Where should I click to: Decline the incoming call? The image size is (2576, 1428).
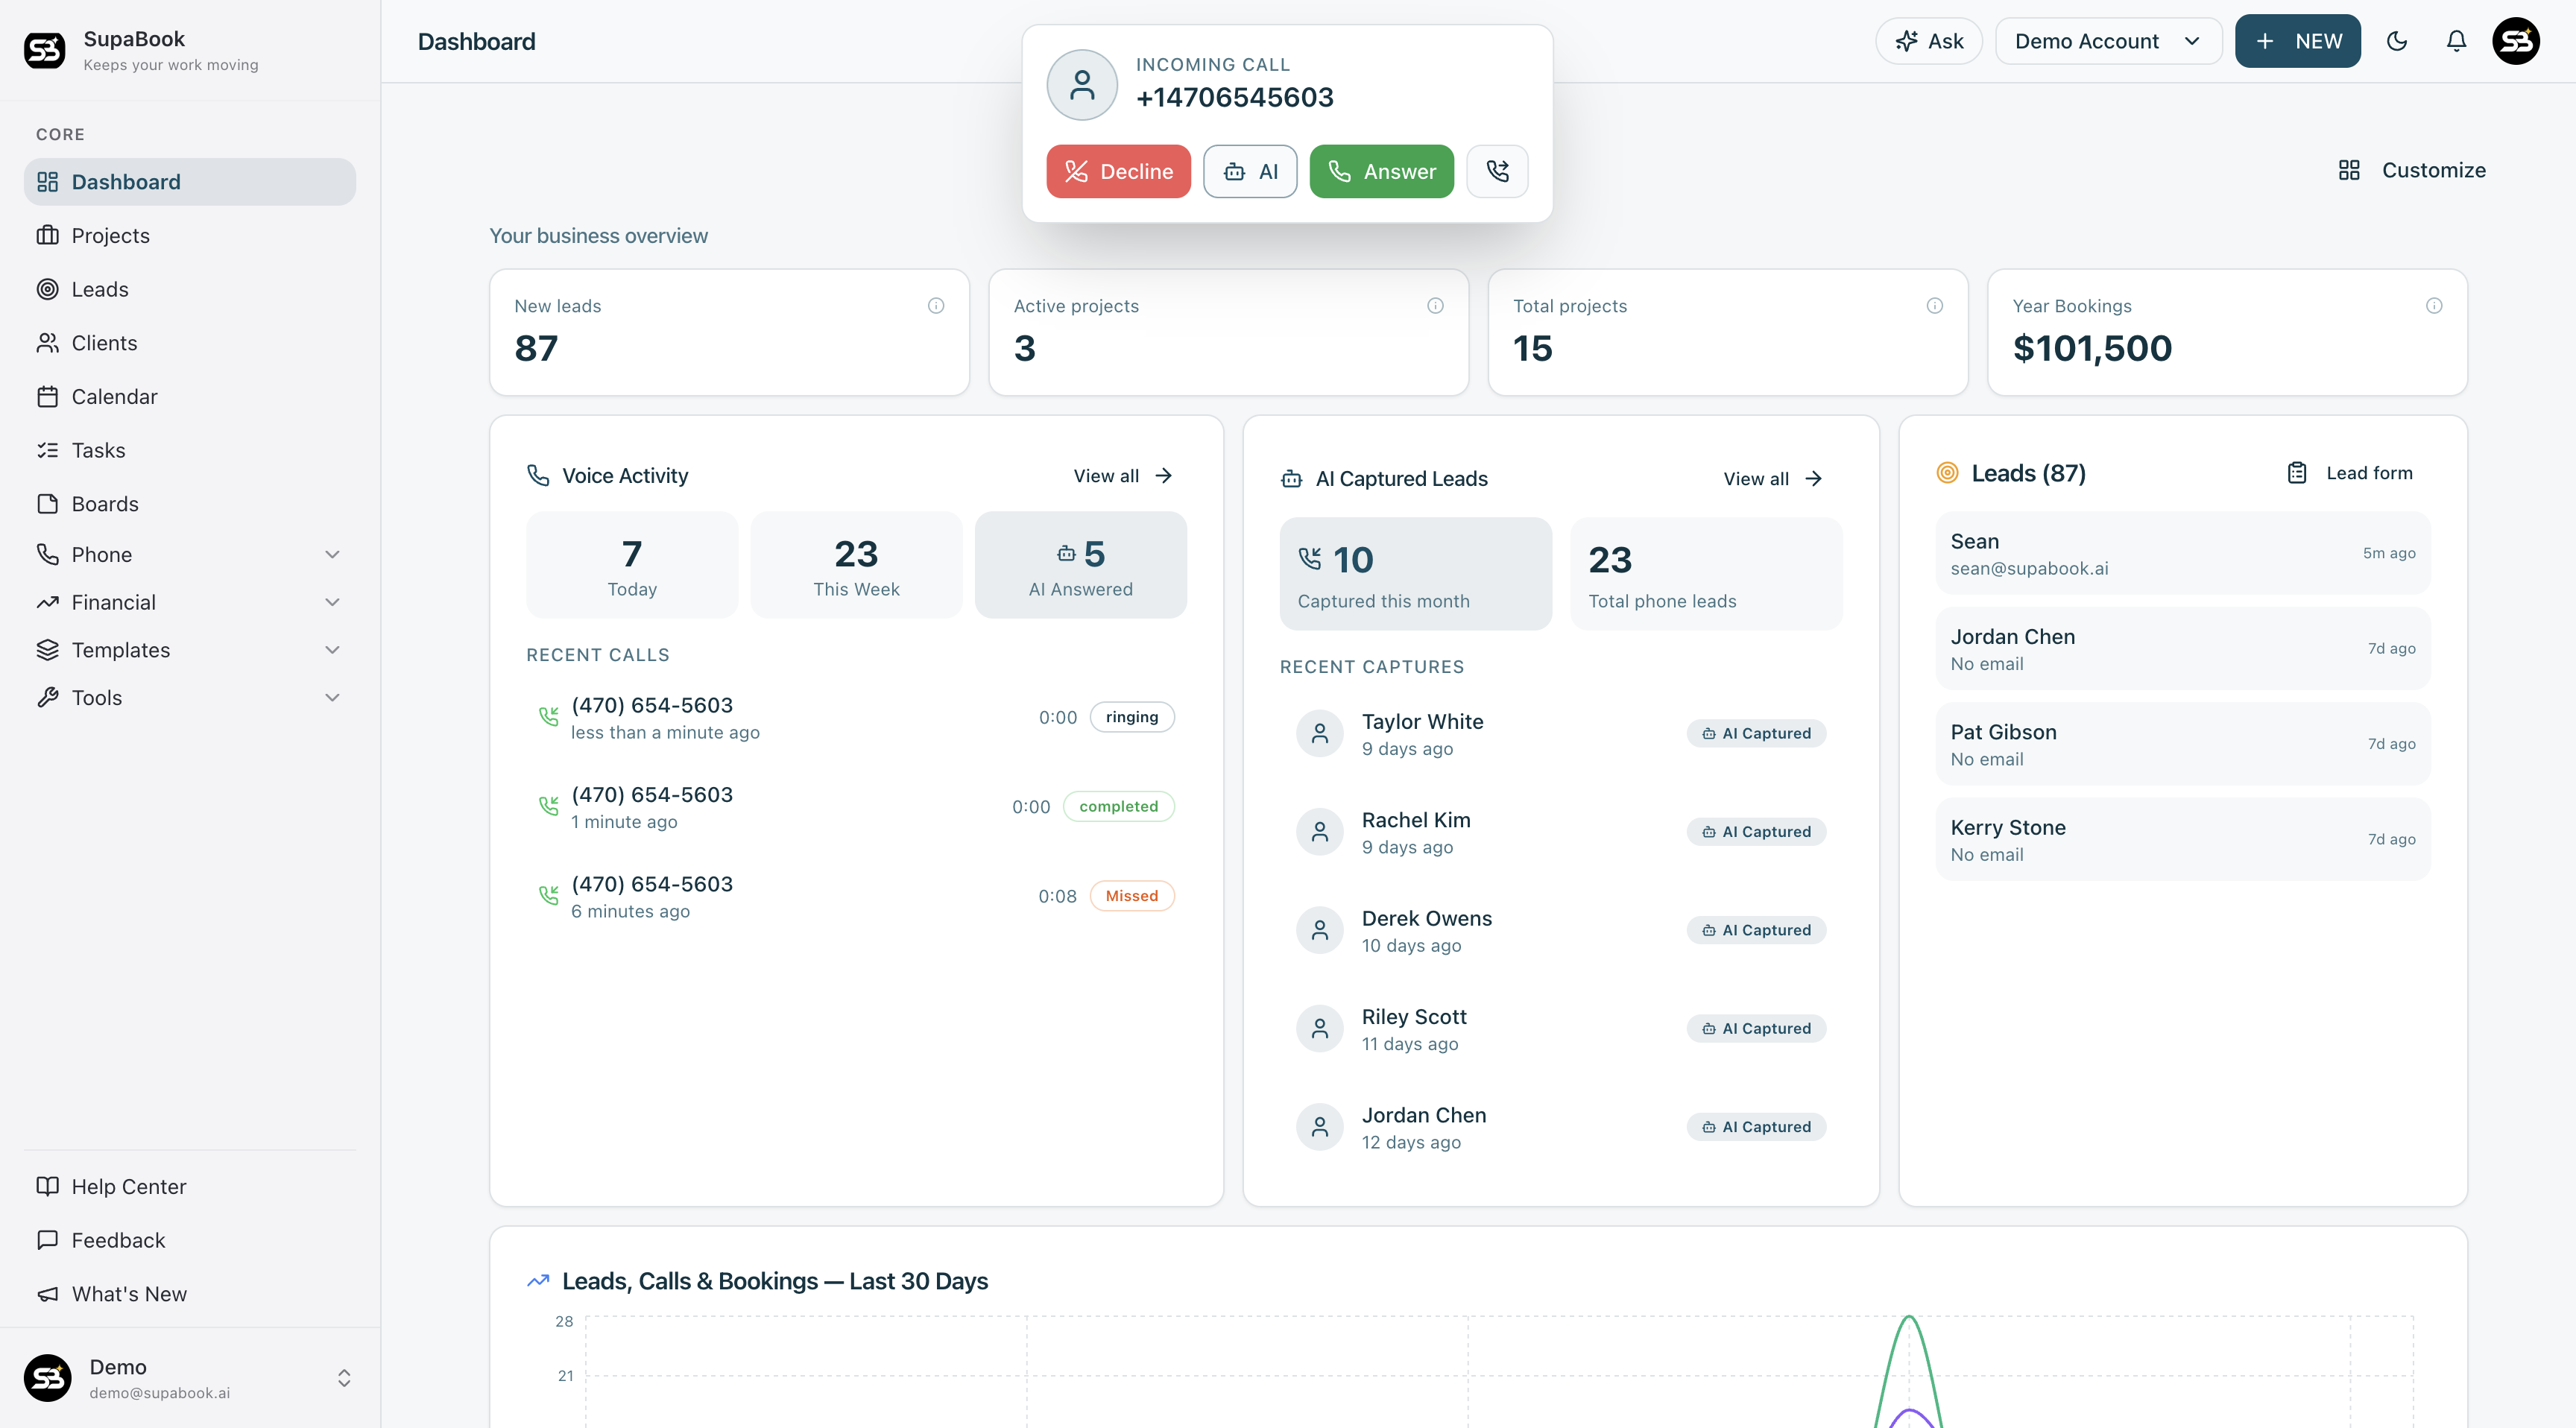coord(1118,171)
